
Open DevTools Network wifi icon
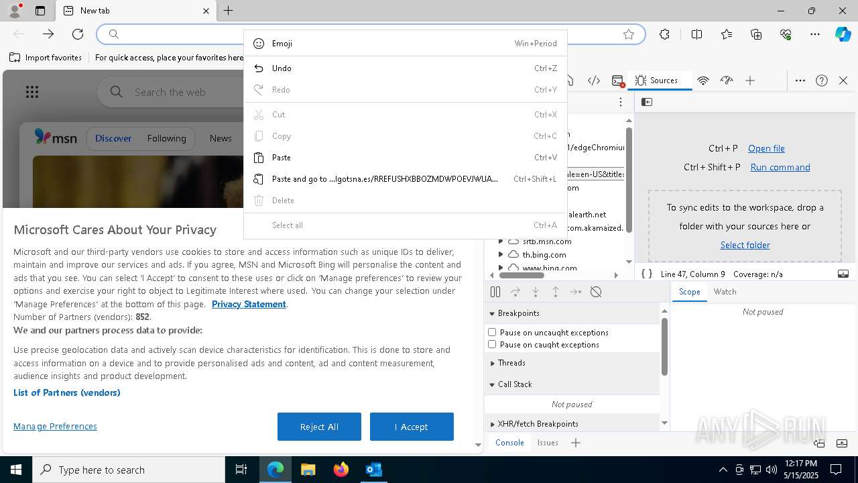coord(703,80)
